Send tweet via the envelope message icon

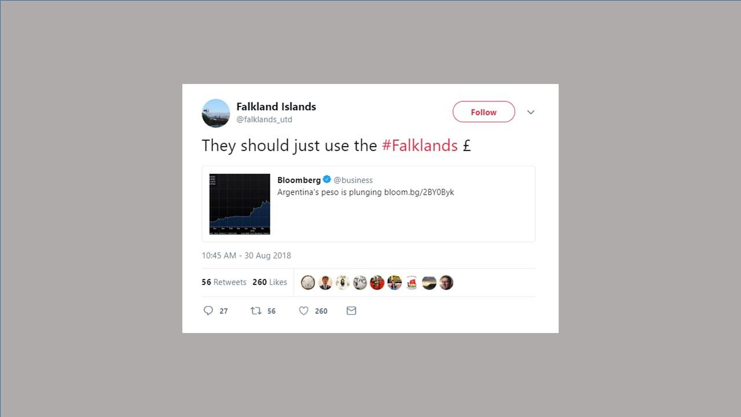tap(351, 311)
